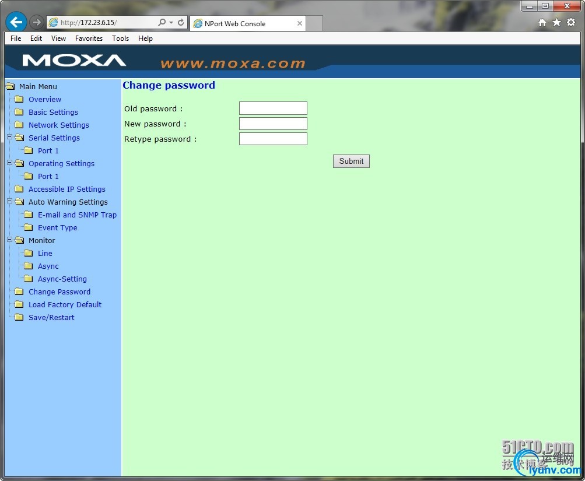Open Load Factory Default link
Viewport: 585px width, 481px height.
coord(65,304)
